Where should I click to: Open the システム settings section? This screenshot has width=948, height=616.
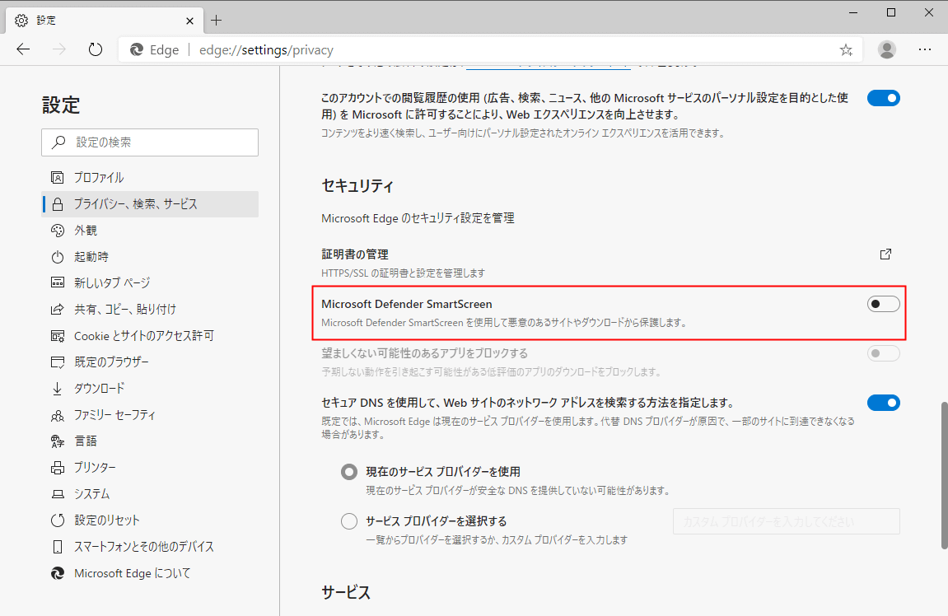[x=150, y=494]
